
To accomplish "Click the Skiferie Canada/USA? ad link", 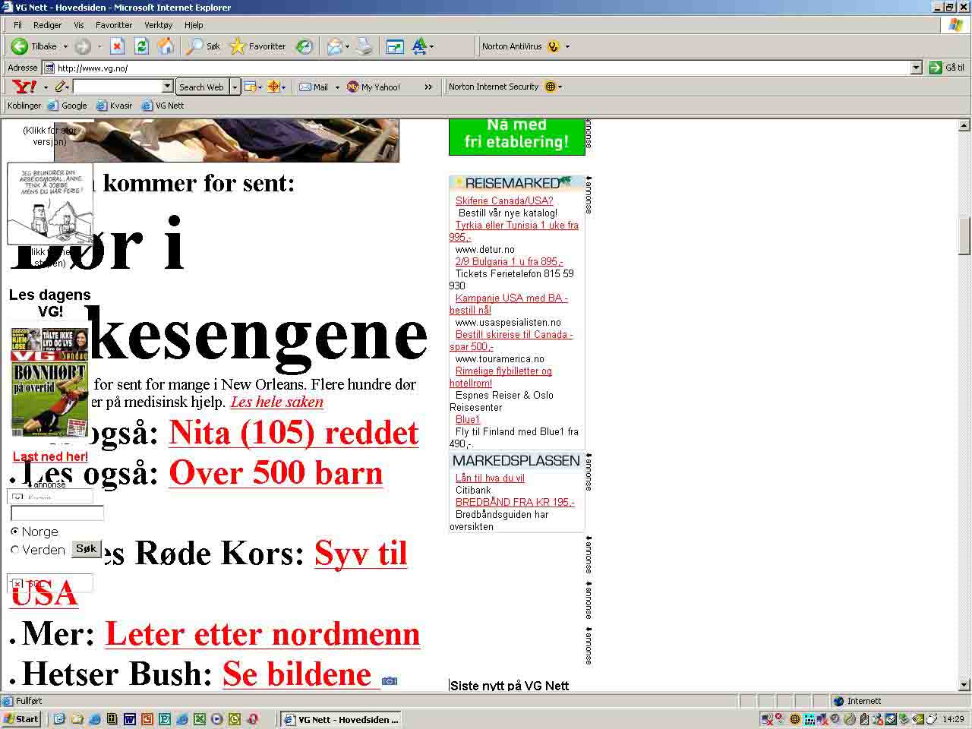I will [504, 200].
